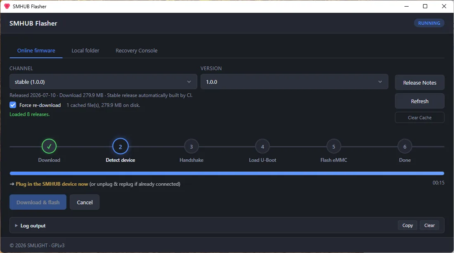Click the SMHUB Flasher header title
Viewport: 454px width, 253px height.
click(x=33, y=23)
